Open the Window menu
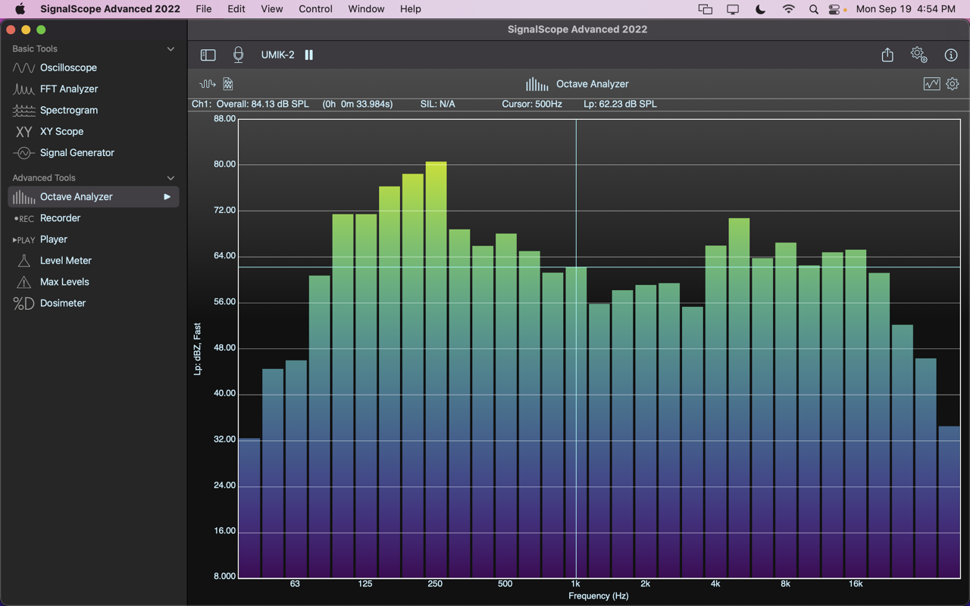This screenshot has height=606, width=970. (x=366, y=9)
